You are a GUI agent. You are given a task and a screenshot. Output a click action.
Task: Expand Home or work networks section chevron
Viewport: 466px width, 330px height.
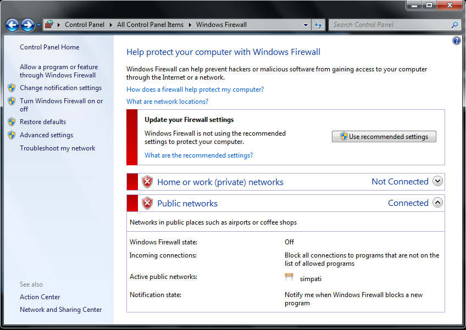click(x=437, y=181)
